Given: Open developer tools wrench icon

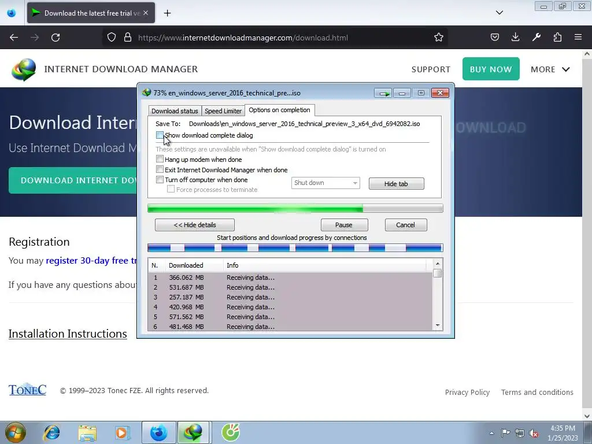Looking at the screenshot, I should 536,38.
